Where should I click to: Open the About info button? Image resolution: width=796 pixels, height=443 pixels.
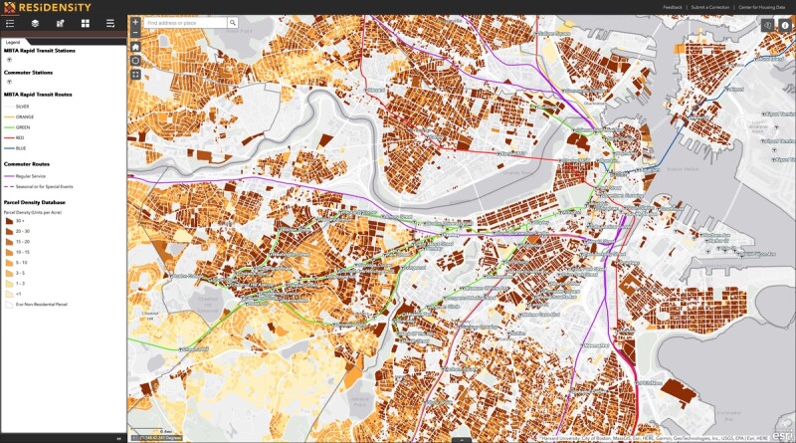(785, 25)
